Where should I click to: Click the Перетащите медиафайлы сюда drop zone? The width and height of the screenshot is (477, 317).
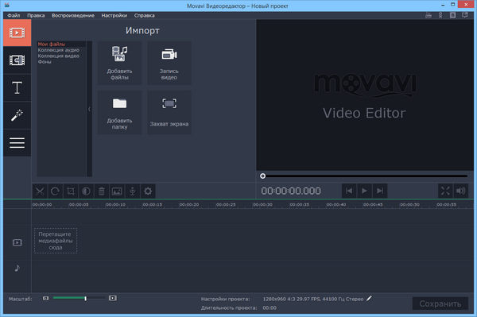56,241
